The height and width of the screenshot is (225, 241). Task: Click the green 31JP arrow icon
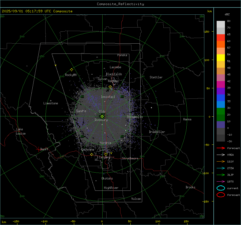tap(221, 175)
